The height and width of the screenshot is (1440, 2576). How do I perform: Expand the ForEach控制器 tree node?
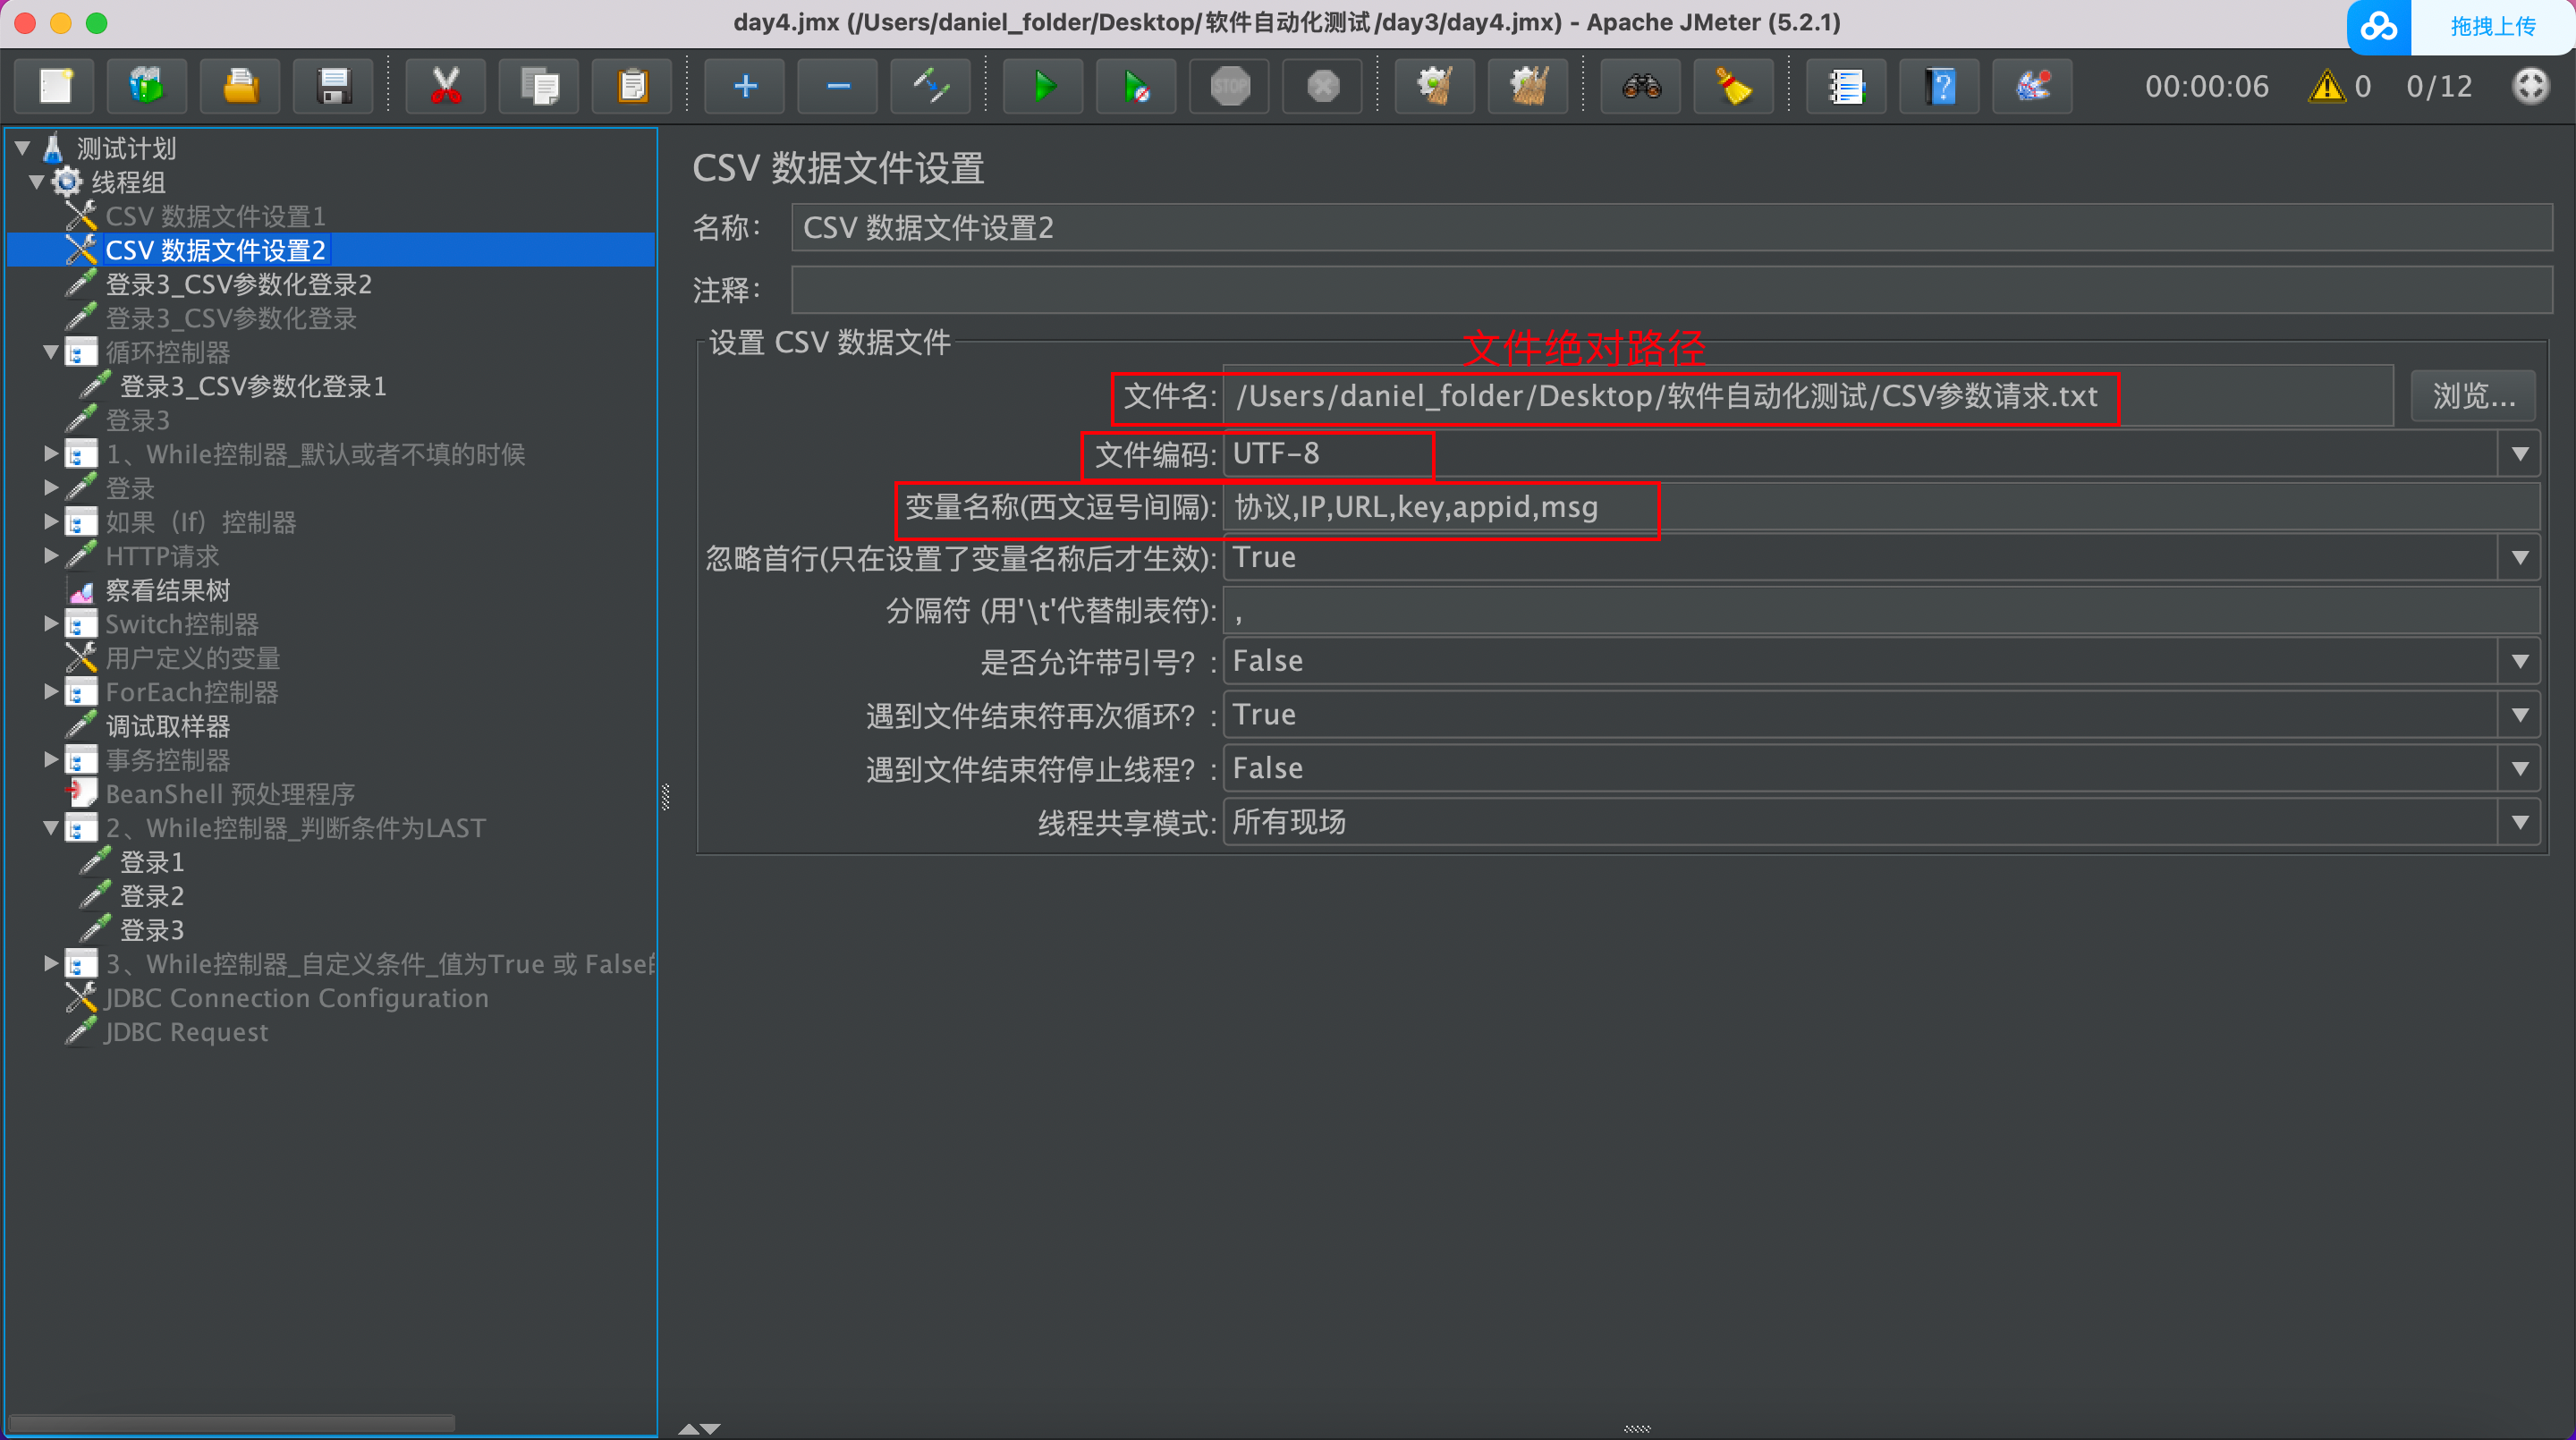51,692
